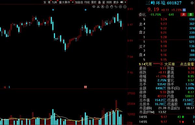This screenshot has height=125, width=195.
Task: Select the 卖4 ask price 9.23
Action: [x=163, y=24]
